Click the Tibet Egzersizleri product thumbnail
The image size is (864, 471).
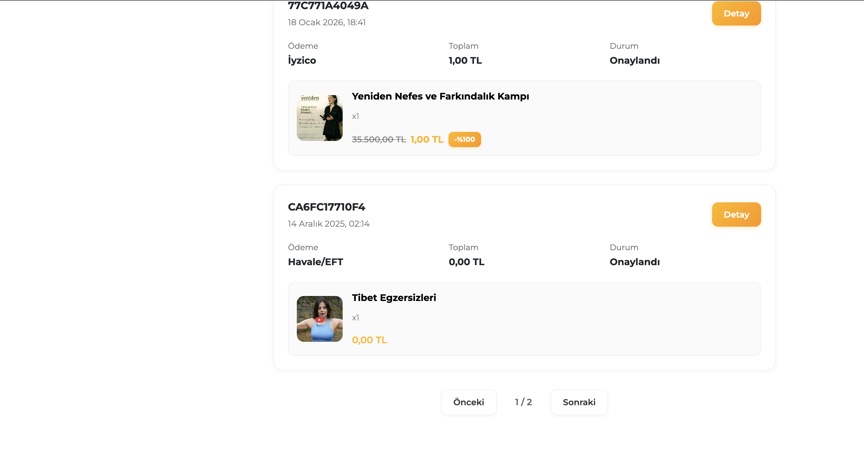pyautogui.click(x=320, y=319)
